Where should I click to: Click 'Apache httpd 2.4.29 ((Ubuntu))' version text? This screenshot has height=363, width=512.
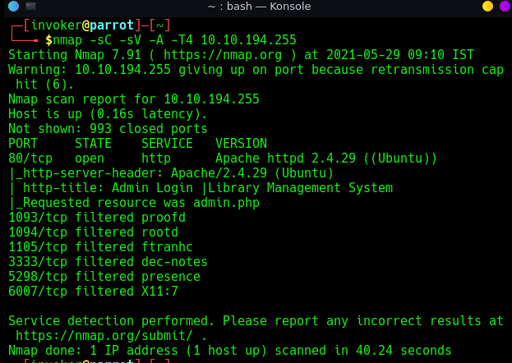tap(326, 158)
